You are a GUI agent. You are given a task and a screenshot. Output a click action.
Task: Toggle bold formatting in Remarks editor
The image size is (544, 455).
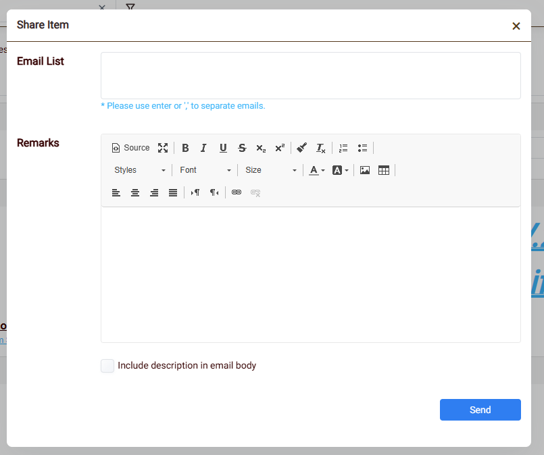[185, 148]
